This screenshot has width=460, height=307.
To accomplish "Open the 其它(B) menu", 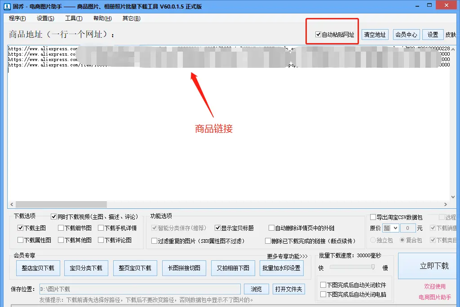I will tap(131, 18).
